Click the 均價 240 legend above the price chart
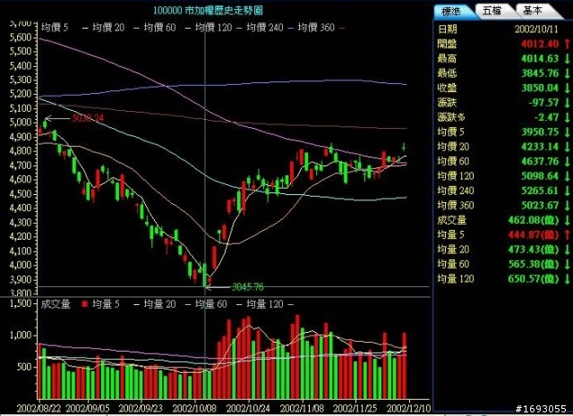This screenshot has width=573, height=416. [265, 28]
